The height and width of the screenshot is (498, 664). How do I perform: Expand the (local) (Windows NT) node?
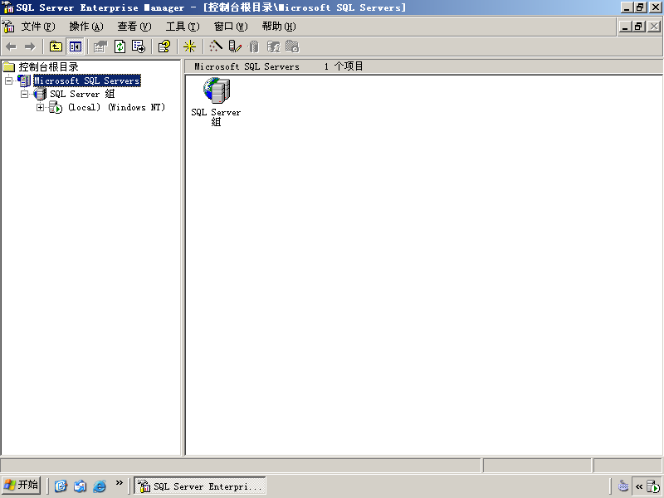(x=40, y=108)
